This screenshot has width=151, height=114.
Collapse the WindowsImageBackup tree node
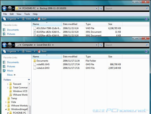6,109
